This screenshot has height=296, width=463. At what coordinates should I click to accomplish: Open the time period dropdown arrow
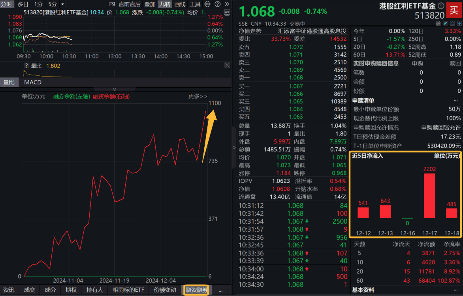(62, 4)
